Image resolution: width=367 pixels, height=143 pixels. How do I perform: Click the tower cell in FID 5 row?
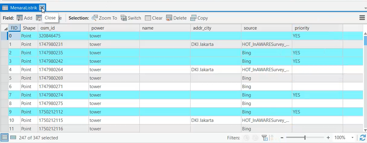(x=114, y=78)
